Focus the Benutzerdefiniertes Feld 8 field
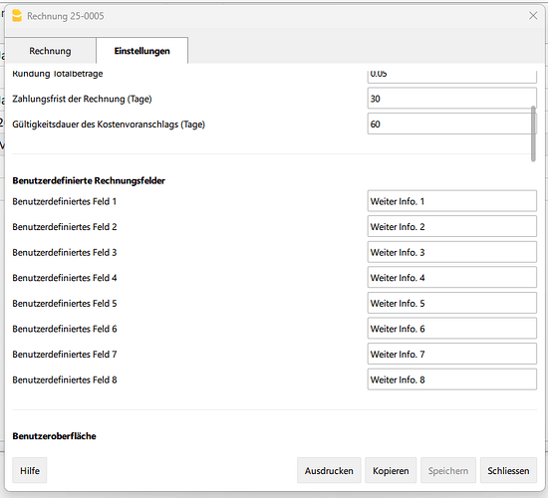548x498 pixels. [452, 379]
